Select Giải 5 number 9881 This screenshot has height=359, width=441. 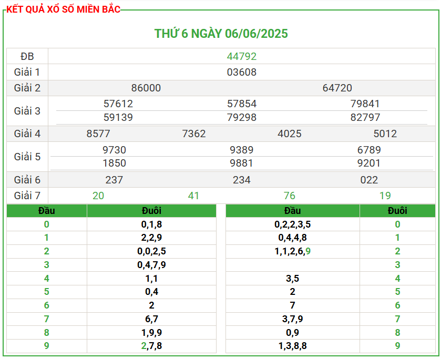(242, 163)
